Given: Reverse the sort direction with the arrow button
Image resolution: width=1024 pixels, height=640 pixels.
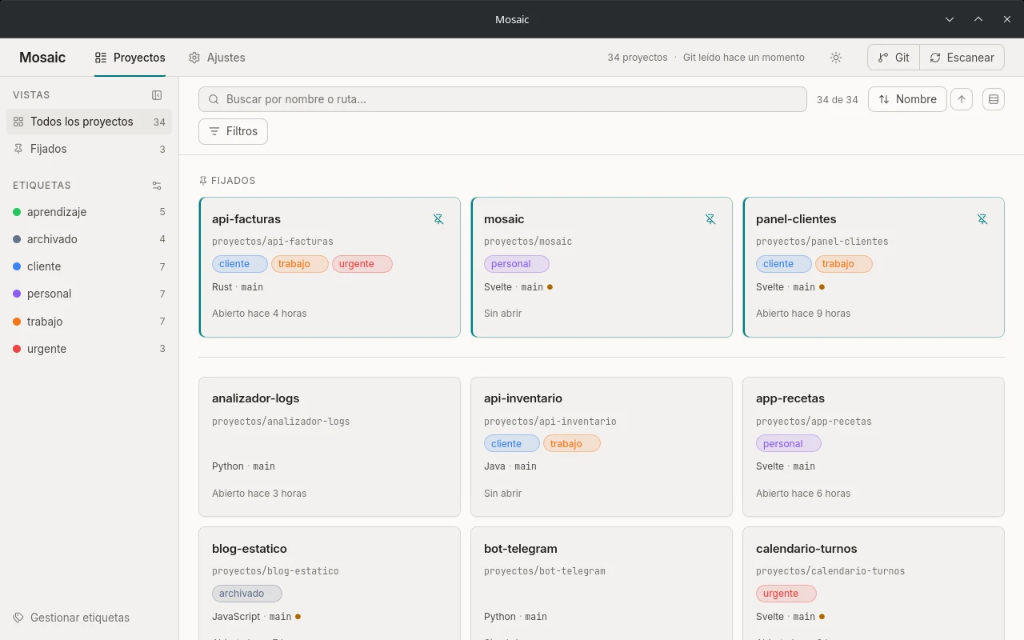Looking at the screenshot, I should (x=962, y=99).
